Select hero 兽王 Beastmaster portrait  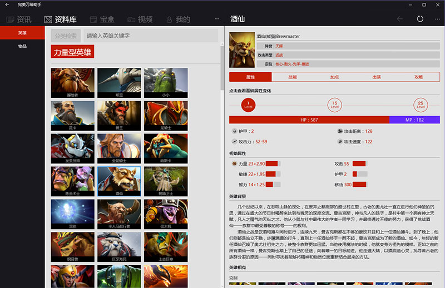(119, 116)
